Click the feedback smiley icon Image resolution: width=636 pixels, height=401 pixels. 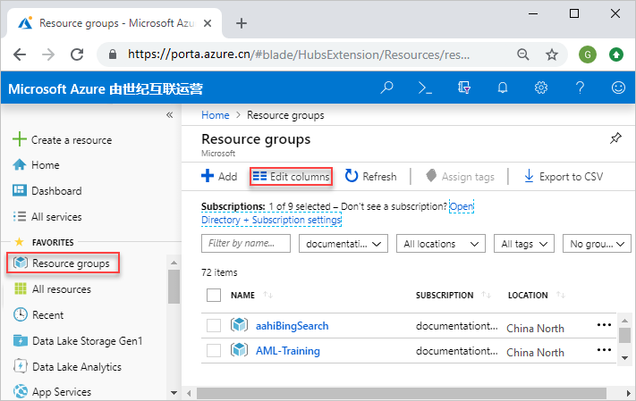pyautogui.click(x=618, y=88)
